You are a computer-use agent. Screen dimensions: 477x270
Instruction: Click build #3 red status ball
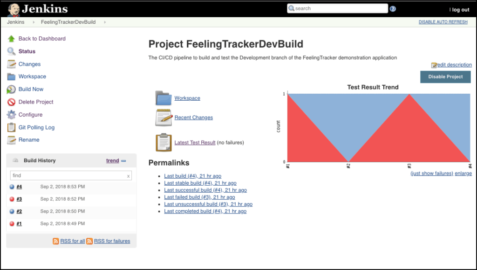pos(12,199)
